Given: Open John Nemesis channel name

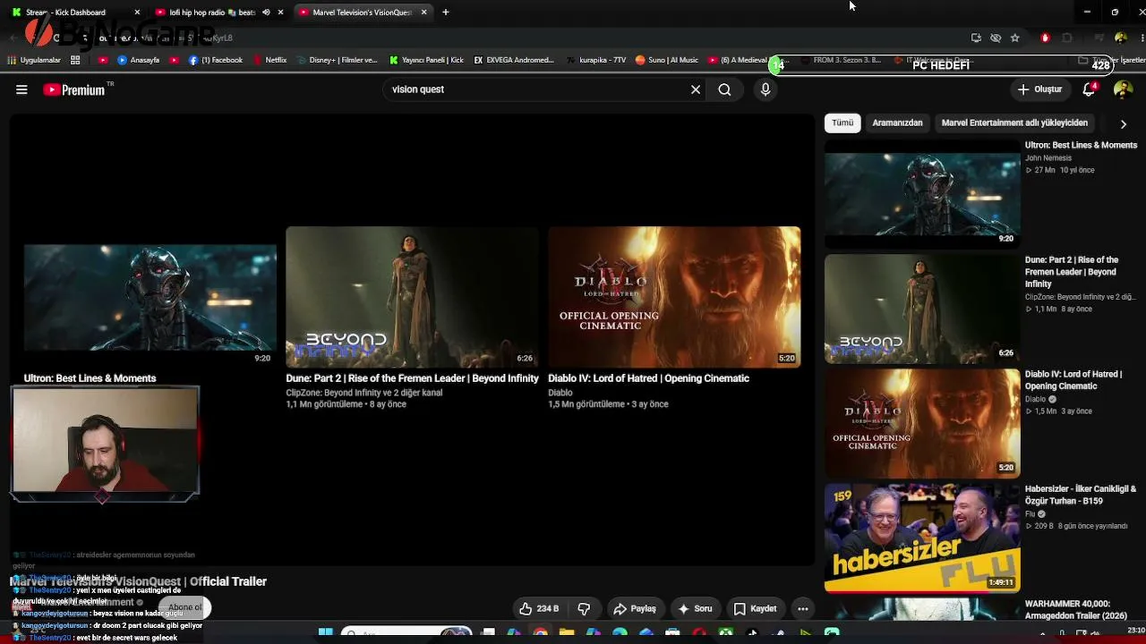Looking at the screenshot, I should [x=1048, y=158].
